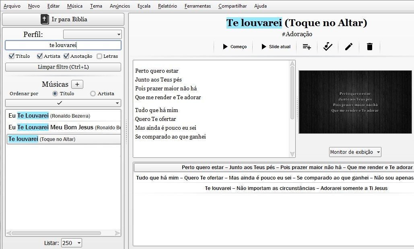Viewport: 414px width, 249px height.
Task: Toggle the Anotação filter checkbox
Action: coord(66,56)
